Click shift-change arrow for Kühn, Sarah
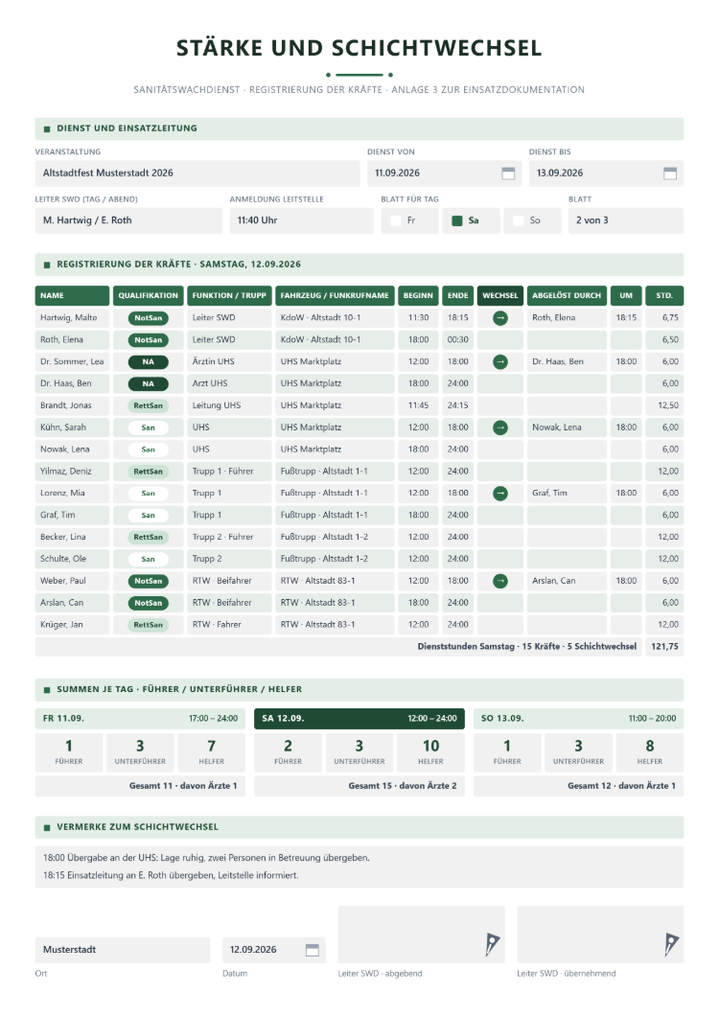Image resolution: width=719 pixels, height=1016 pixels. (x=500, y=427)
